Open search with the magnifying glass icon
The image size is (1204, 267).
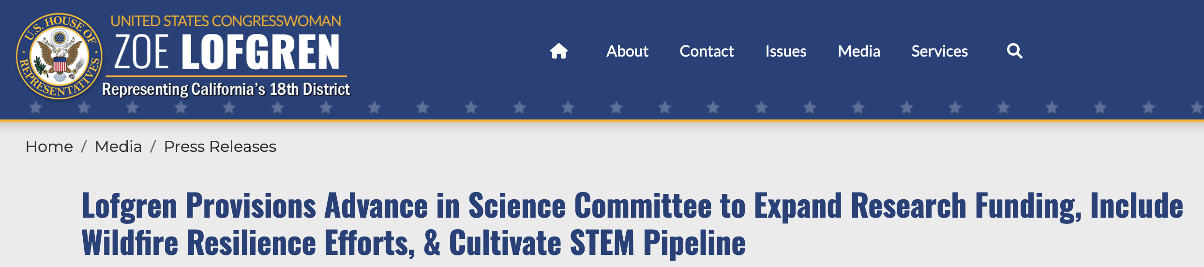tap(1014, 51)
